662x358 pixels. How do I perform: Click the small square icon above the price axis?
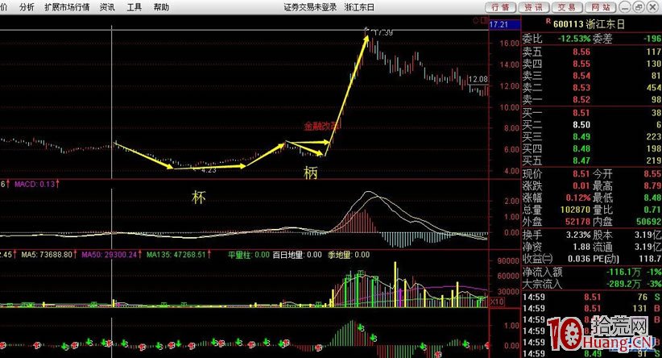484,20
